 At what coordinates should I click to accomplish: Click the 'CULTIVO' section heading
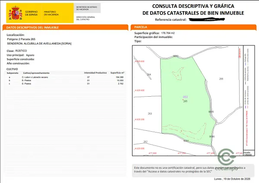[12, 69]
